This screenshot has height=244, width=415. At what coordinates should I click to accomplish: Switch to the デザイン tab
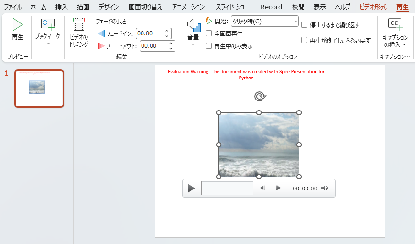[109, 7]
